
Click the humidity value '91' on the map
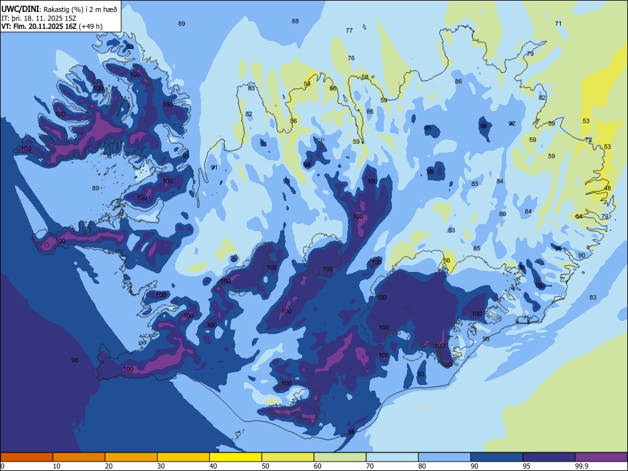tap(214, 168)
